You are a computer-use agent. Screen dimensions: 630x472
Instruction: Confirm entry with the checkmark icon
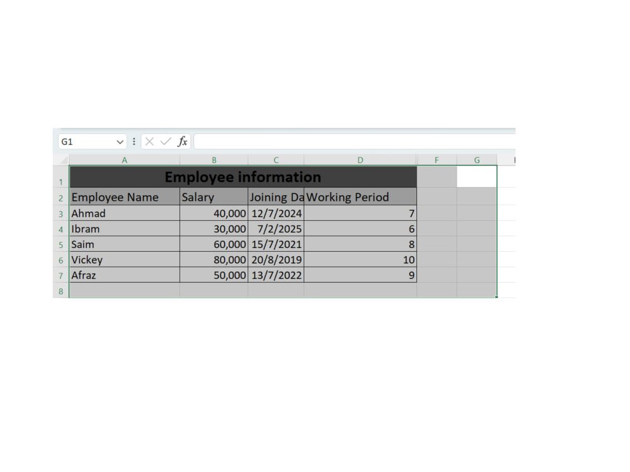pyautogui.click(x=166, y=142)
